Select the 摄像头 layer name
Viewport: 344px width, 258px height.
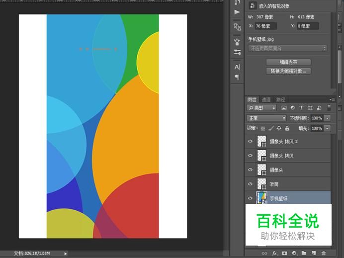point(276,170)
